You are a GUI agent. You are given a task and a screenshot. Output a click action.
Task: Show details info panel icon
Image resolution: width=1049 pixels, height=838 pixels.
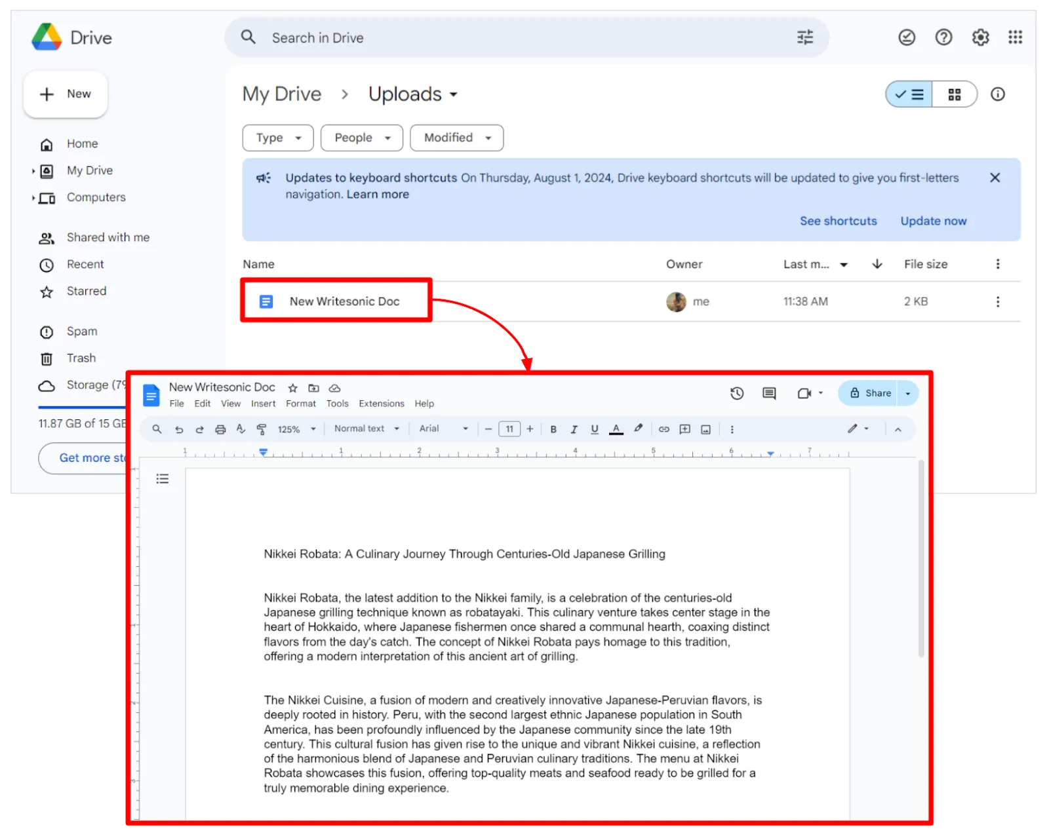tap(998, 94)
